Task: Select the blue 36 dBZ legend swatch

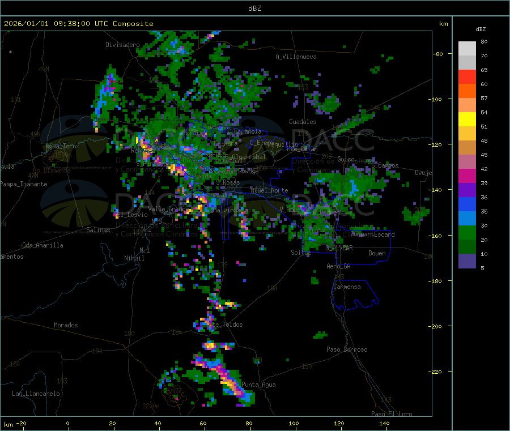Action: coord(467,204)
